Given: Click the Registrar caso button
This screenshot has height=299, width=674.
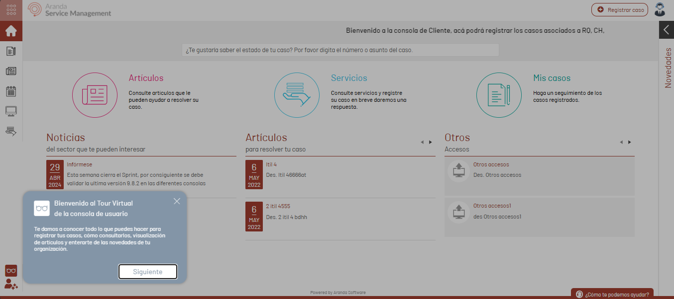Looking at the screenshot, I should tap(619, 10).
